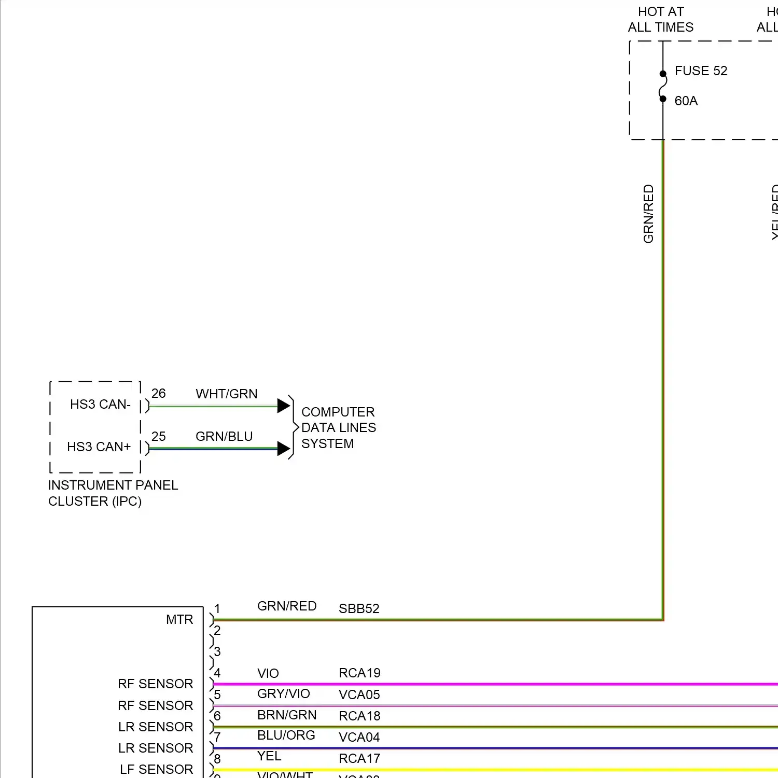The width and height of the screenshot is (778, 778).
Task: Click the GRY/VIO wire label
Action: tap(284, 693)
